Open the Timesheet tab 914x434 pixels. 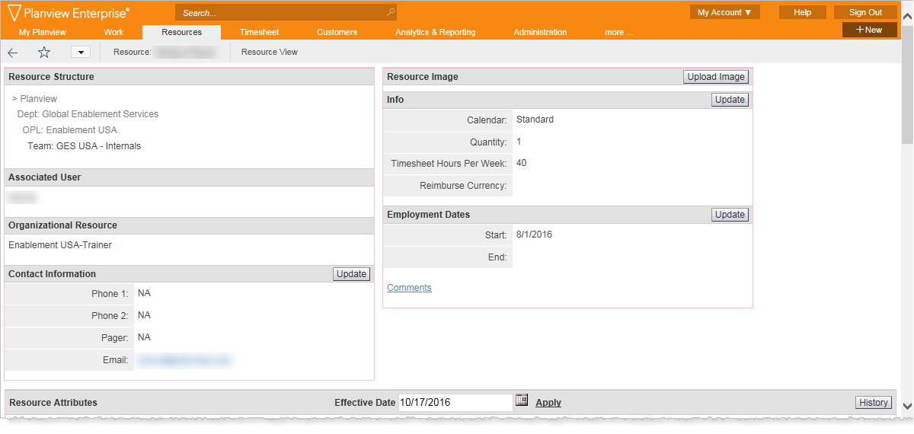[x=259, y=32]
